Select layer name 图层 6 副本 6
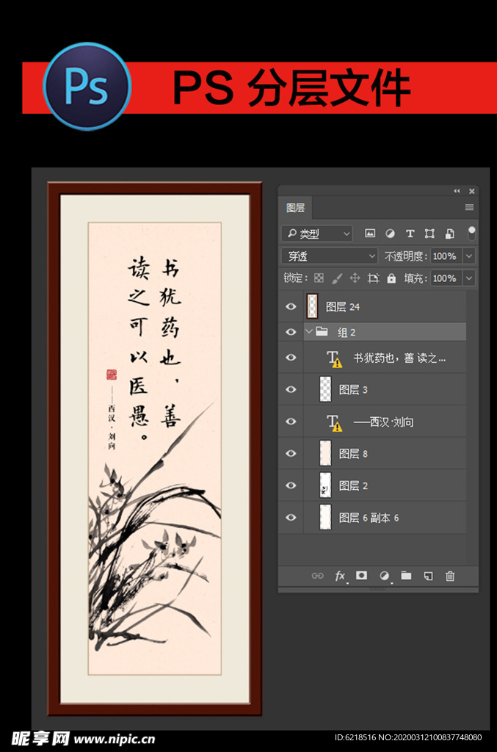This screenshot has height=752, width=497. click(369, 518)
